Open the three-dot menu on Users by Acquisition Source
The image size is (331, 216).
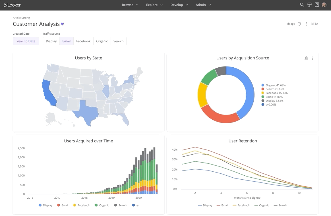(313, 58)
